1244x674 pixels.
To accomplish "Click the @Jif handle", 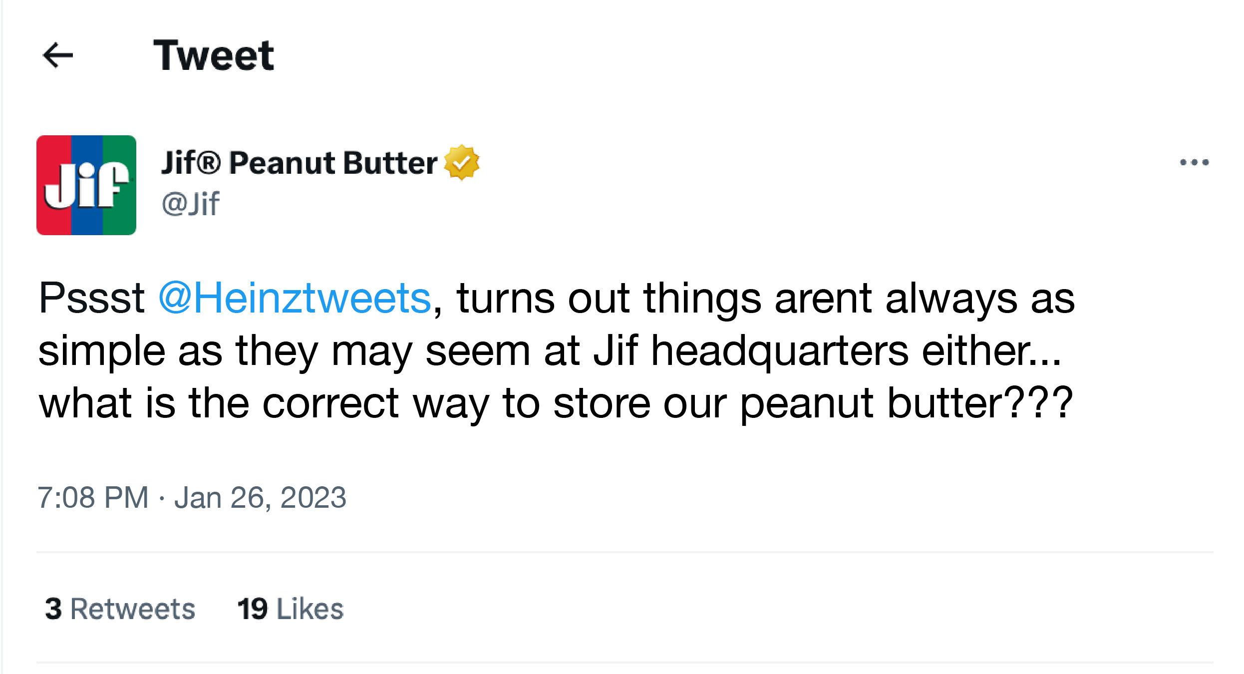I will (x=191, y=204).
